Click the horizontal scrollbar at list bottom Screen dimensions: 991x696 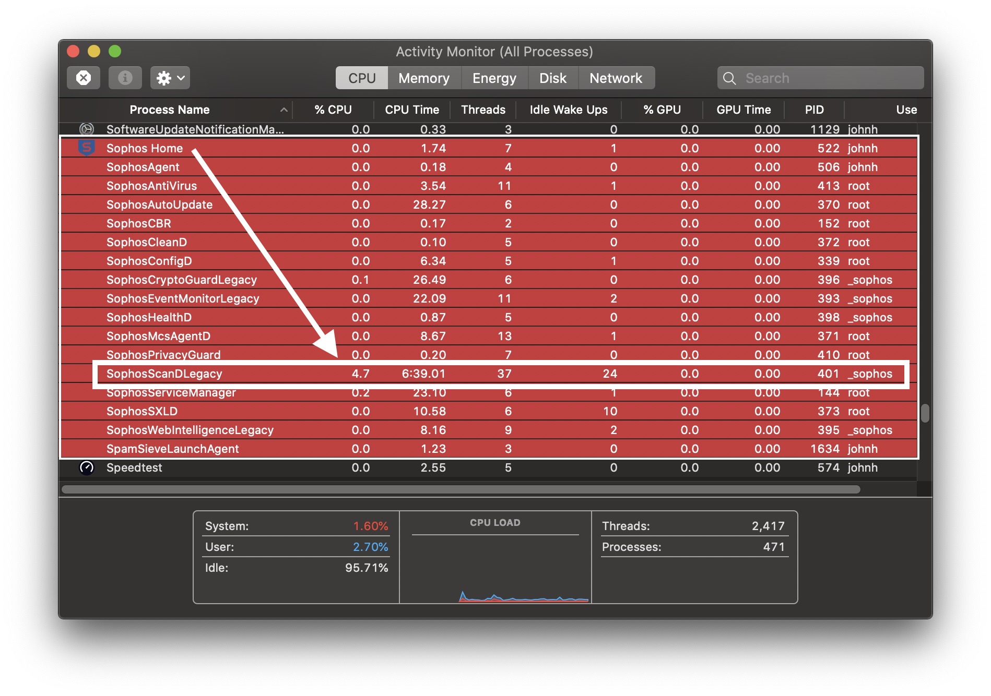click(x=461, y=489)
